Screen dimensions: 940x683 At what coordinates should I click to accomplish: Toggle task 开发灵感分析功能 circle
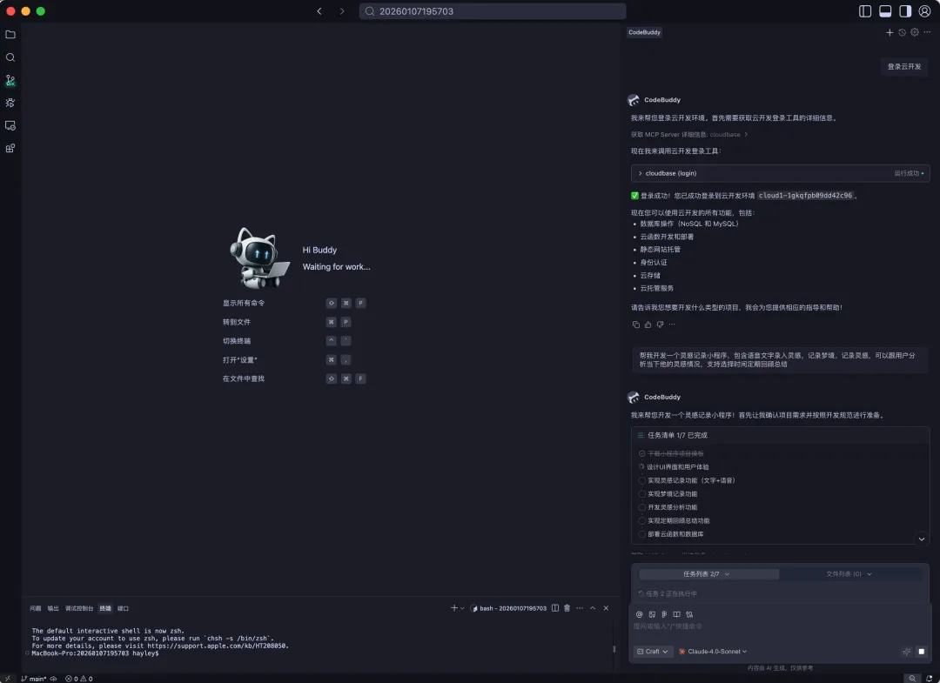(642, 507)
